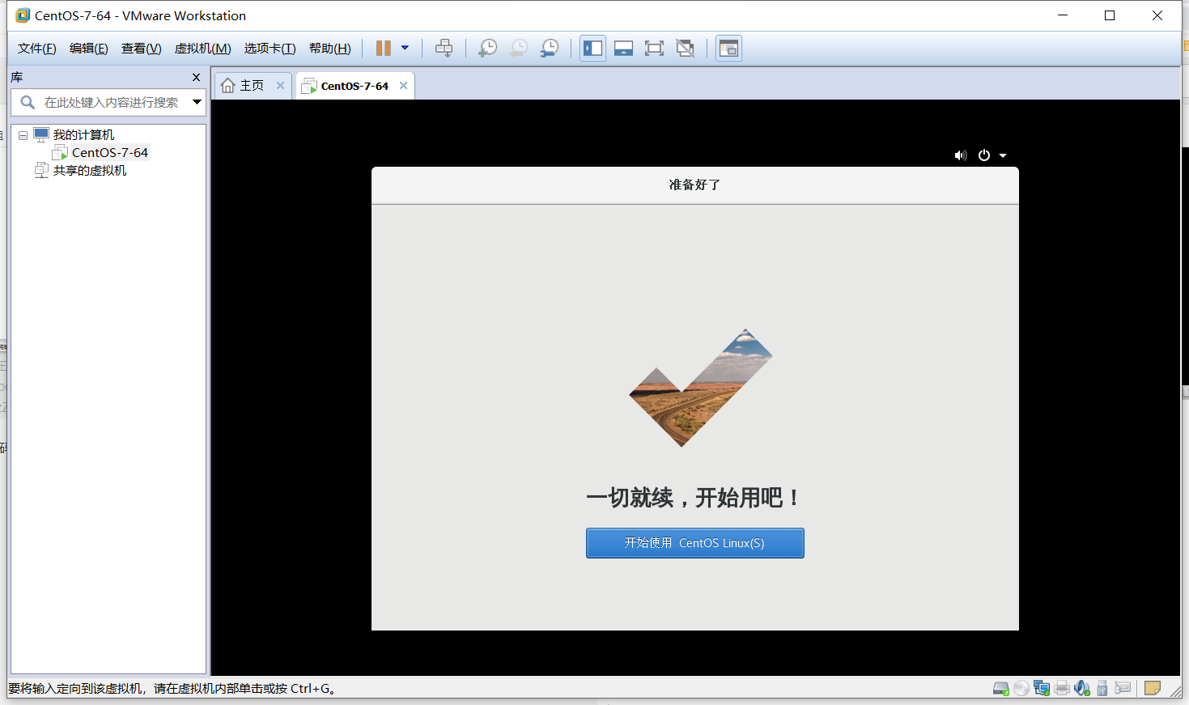Screen dimensions: 1189x705
Task: Click the 准备好了 header title
Action: tap(694, 185)
